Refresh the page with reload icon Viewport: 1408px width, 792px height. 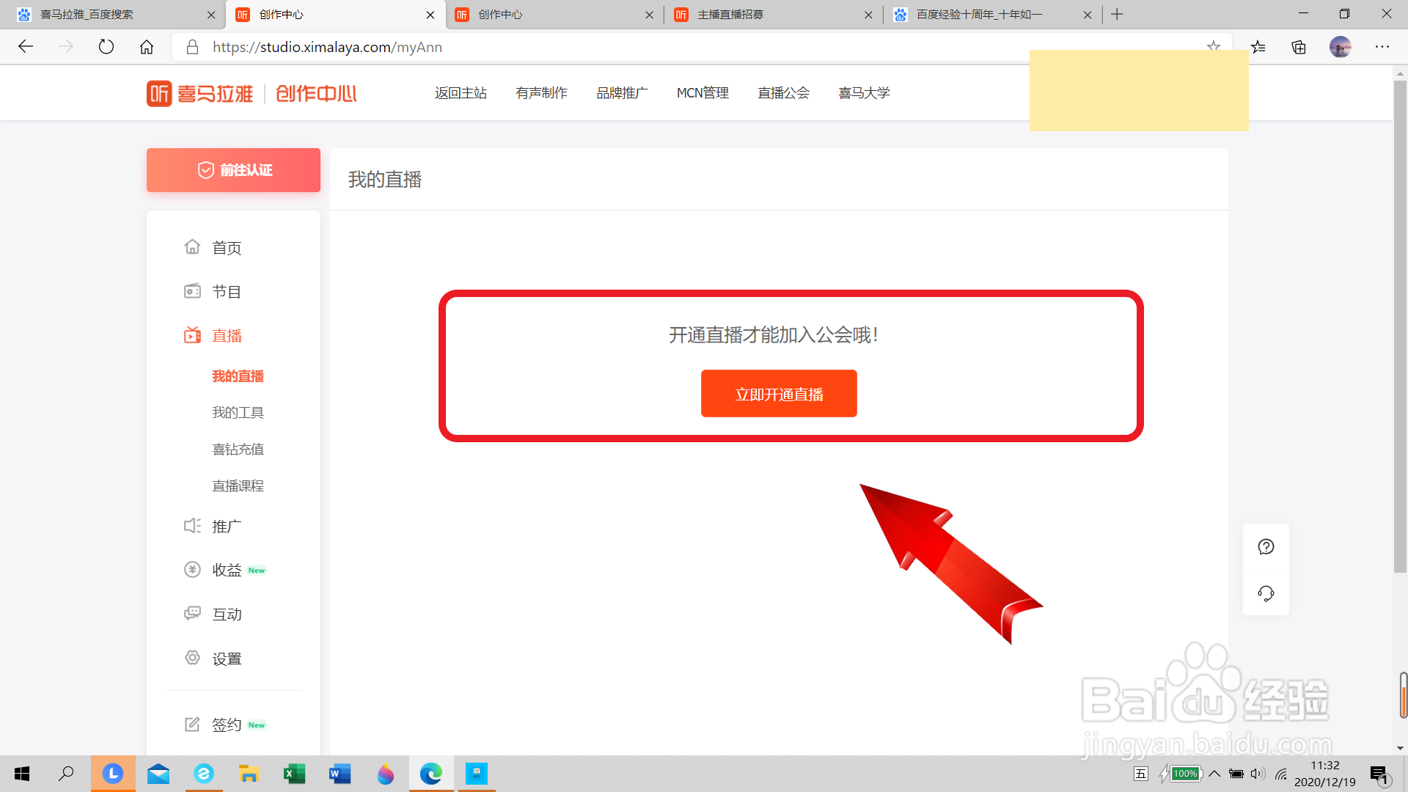tap(106, 47)
